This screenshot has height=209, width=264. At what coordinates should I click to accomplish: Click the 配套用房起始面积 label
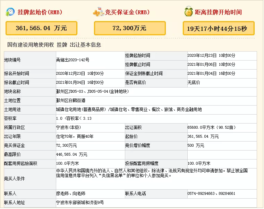coord(20,164)
